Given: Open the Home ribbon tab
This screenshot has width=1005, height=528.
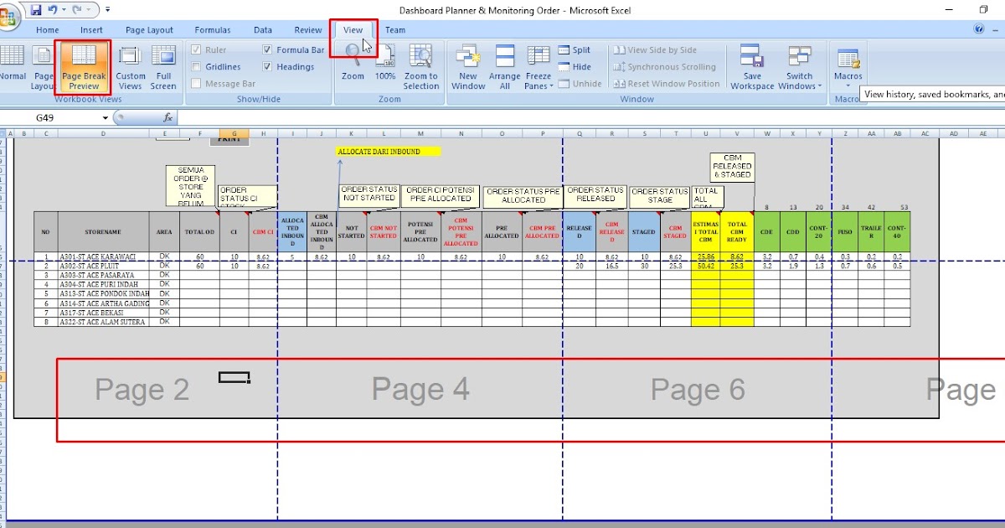Looking at the screenshot, I should tap(47, 30).
